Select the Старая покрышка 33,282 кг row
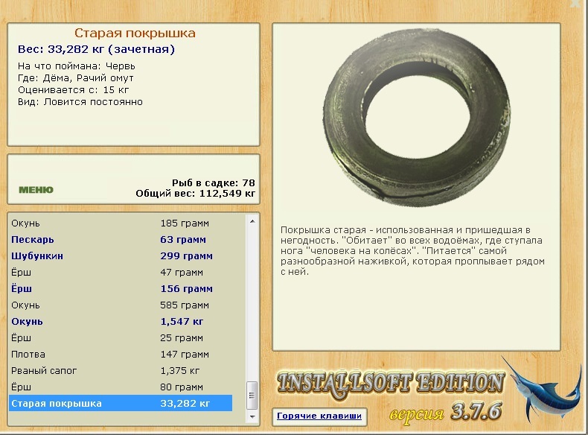 (121, 404)
